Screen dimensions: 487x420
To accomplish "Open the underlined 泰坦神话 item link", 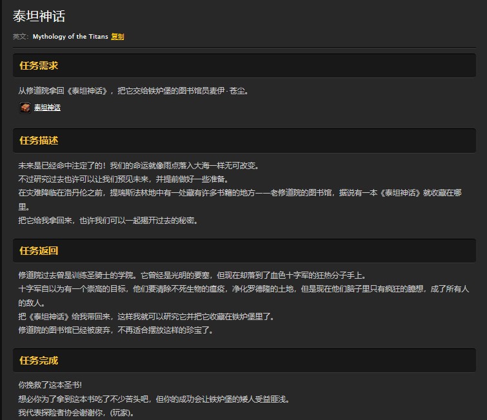I will point(47,108).
